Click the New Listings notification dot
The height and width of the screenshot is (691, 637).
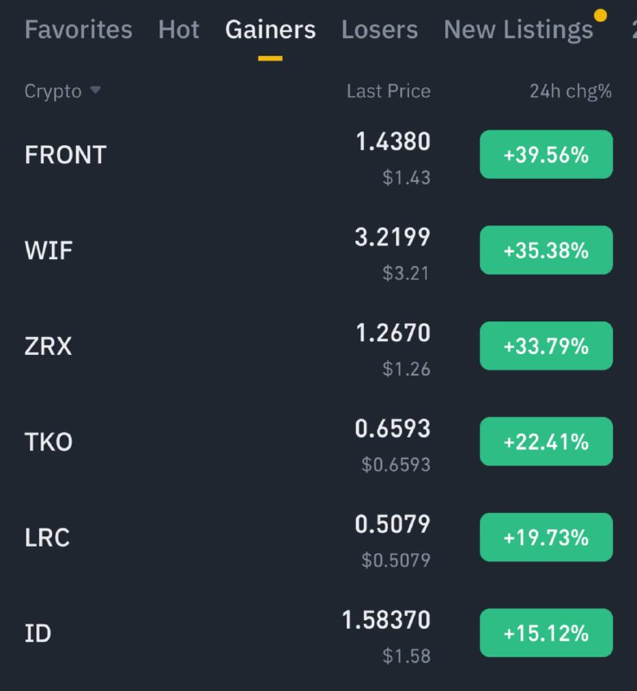601,16
